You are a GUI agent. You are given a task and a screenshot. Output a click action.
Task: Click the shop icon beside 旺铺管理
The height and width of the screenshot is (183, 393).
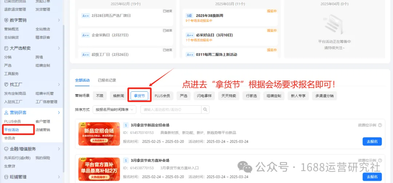click(6, 177)
